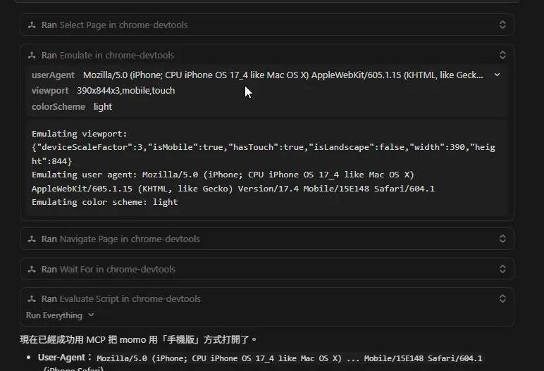Viewport: 544px width, 371px height.
Task: Click the Ran Navigate Page in chrome-devtools header
Action: point(120,239)
